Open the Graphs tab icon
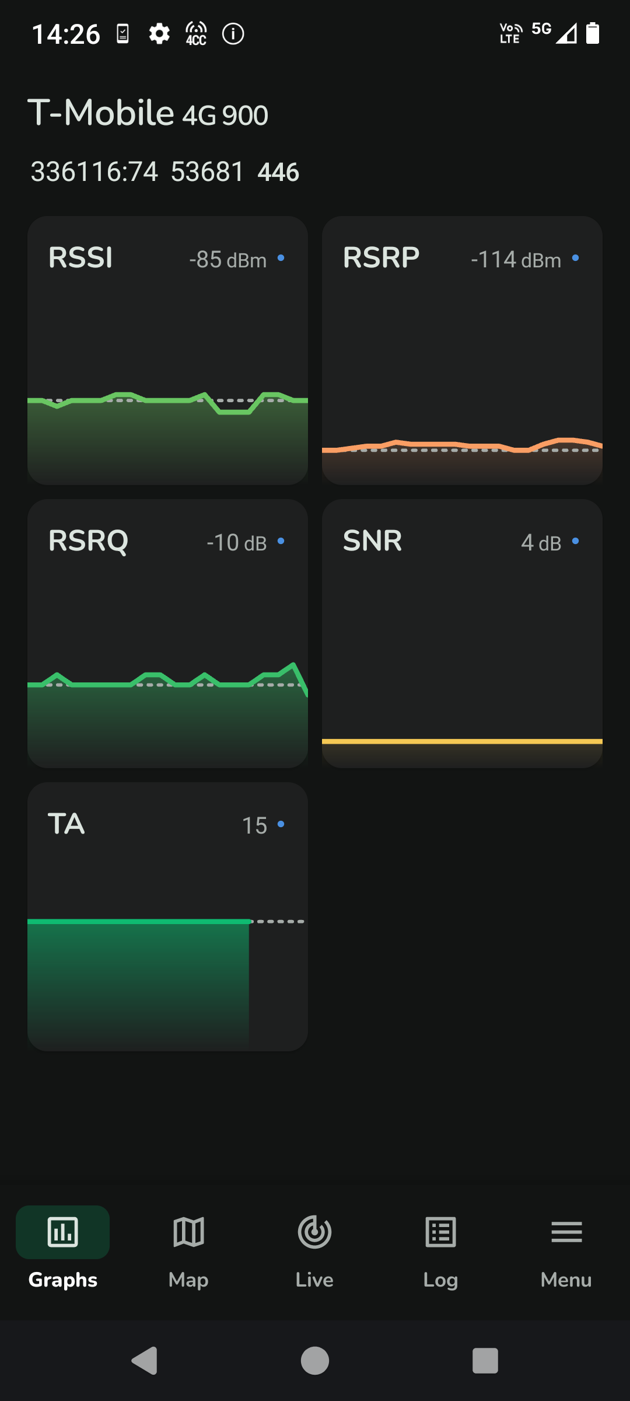The image size is (630, 1401). tap(62, 1232)
